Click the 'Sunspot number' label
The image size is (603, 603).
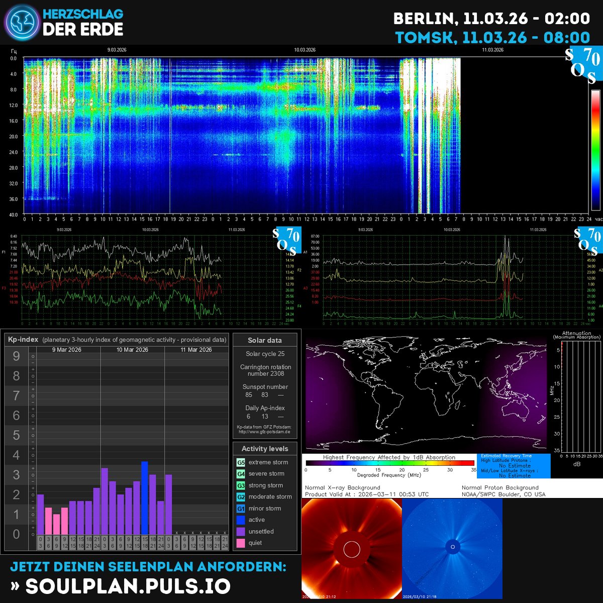265,387
